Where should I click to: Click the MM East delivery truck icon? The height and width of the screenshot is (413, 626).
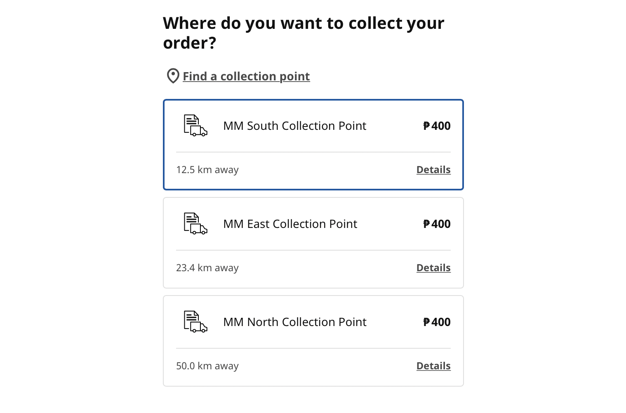[195, 224]
